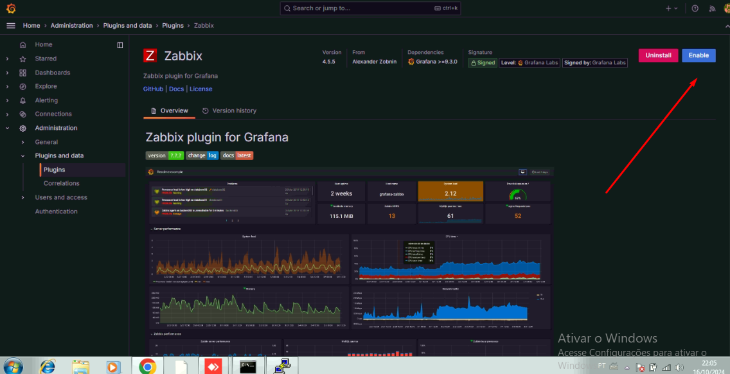Open PuTTY from the taskbar
This screenshot has height=374, width=730.
281,366
